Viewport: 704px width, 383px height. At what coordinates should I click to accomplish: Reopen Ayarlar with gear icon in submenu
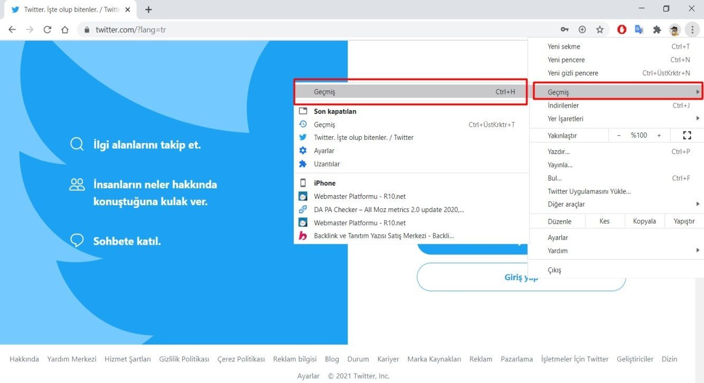pyautogui.click(x=411, y=150)
